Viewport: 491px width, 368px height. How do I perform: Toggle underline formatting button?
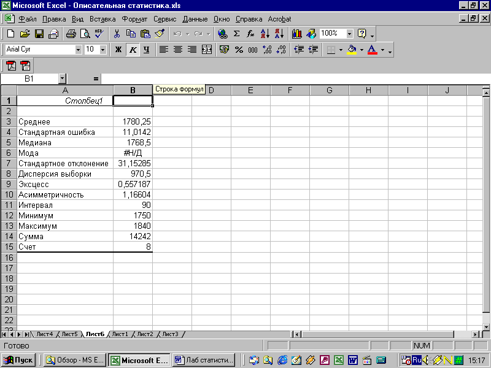click(146, 50)
